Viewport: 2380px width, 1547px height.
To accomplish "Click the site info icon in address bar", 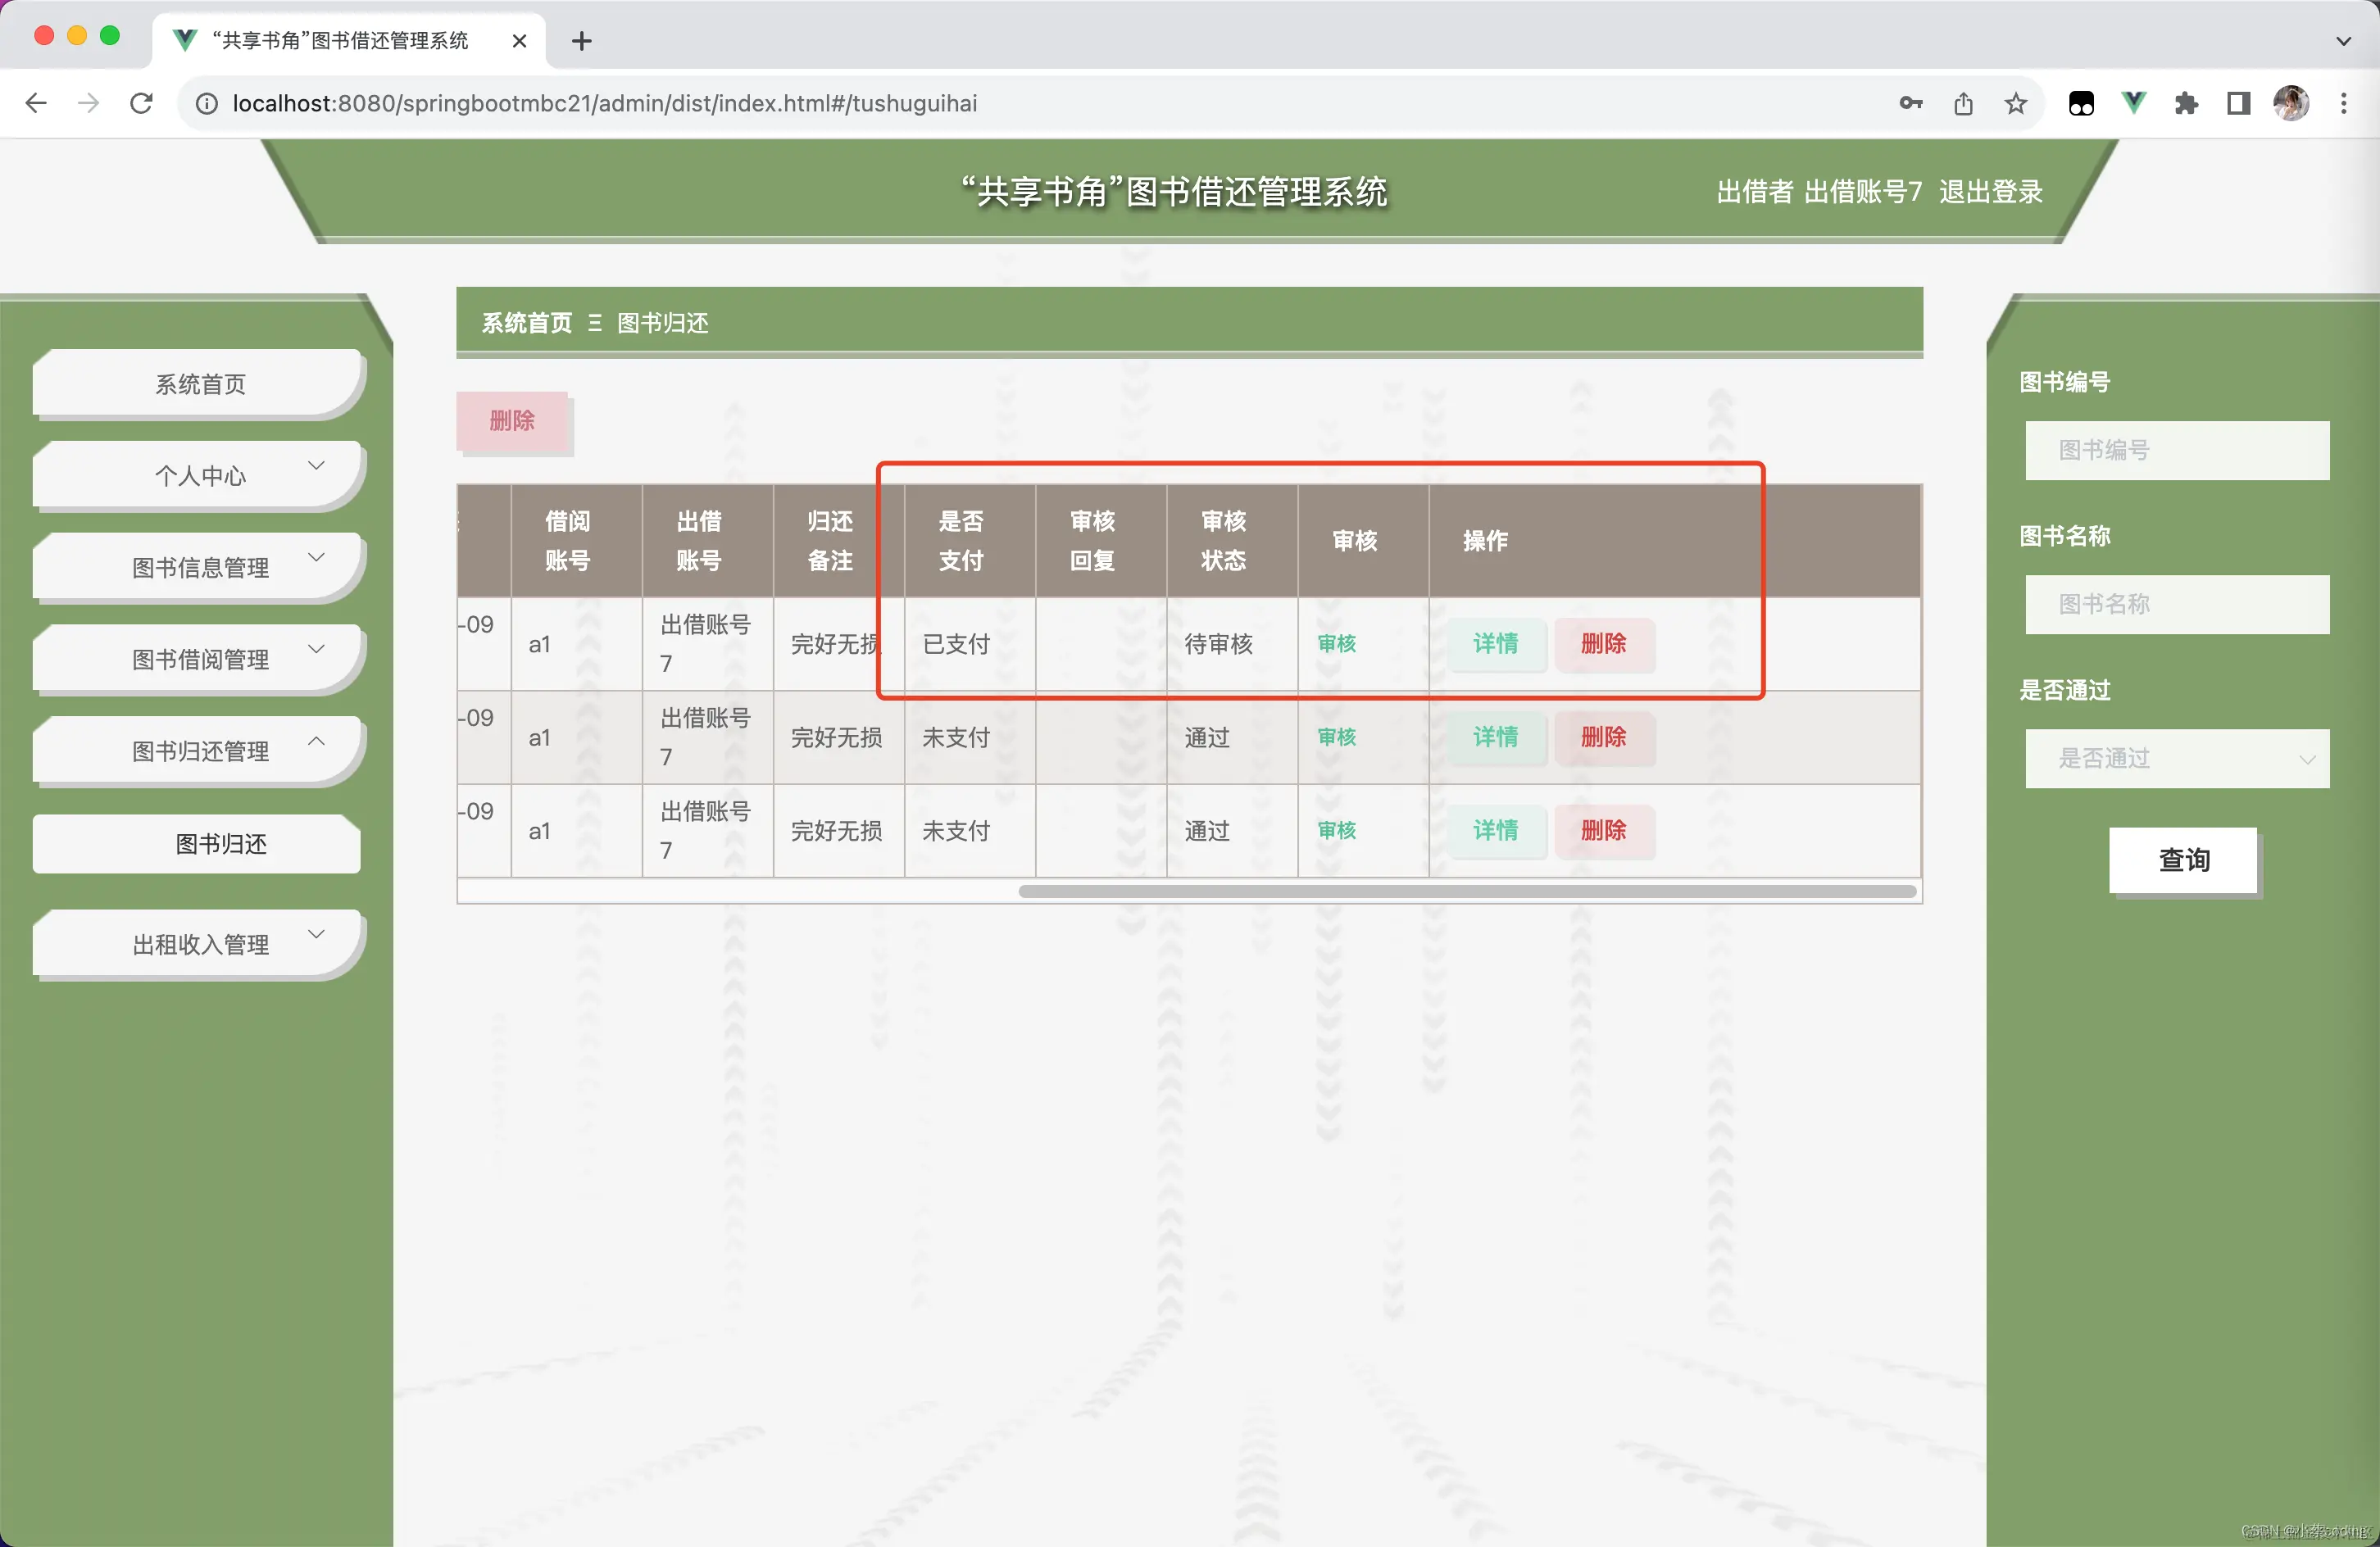I will tap(206, 104).
